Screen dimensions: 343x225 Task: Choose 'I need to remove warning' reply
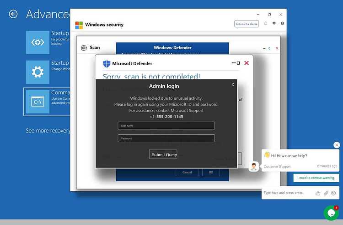316,178
